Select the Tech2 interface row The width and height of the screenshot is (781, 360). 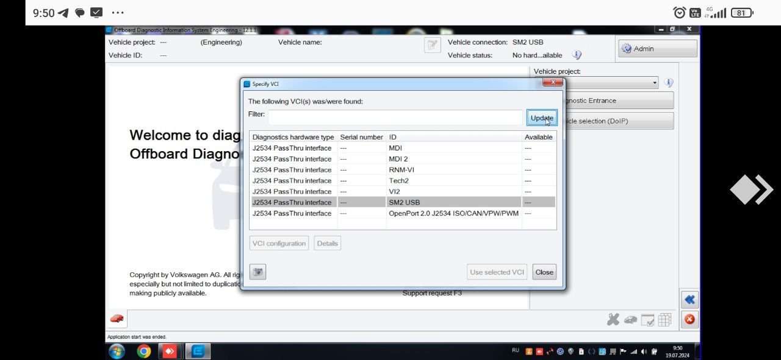point(403,181)
